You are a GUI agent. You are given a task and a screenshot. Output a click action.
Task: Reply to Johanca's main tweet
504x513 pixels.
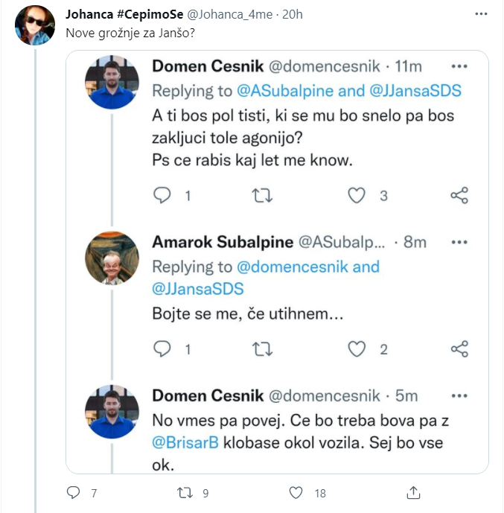click(73, 493)
